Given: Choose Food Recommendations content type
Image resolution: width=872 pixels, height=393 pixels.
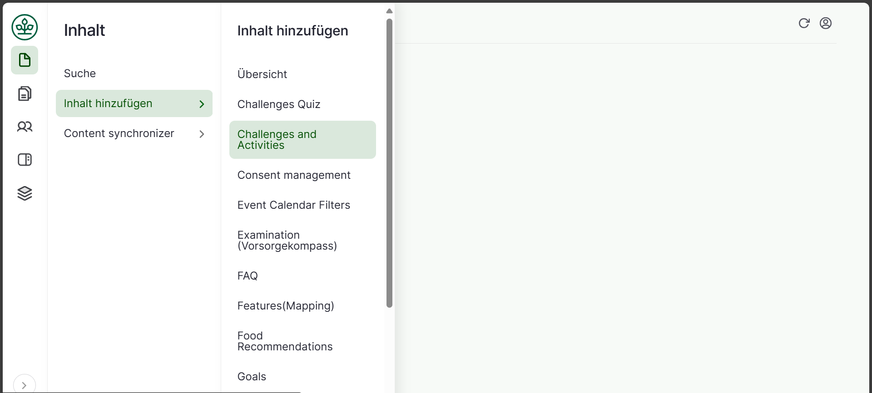Looking at the screenshot, I should tap(285, 341).
